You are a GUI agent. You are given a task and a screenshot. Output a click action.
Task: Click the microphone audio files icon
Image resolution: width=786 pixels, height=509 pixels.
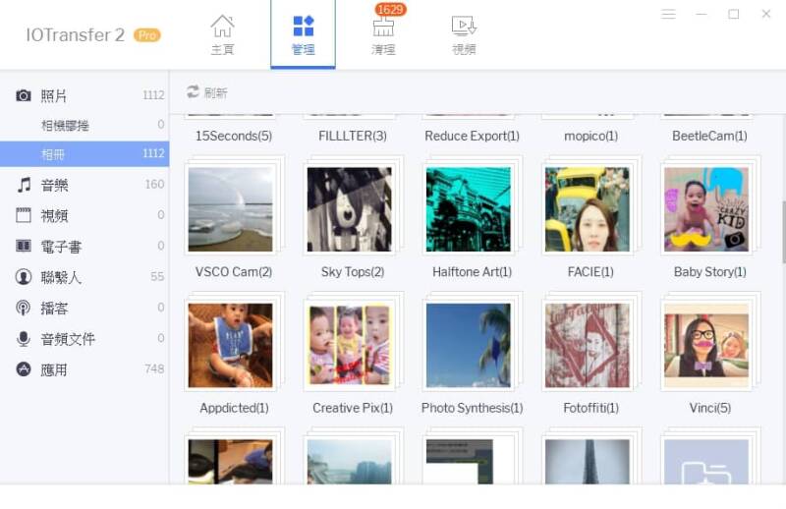click(23, 338)
